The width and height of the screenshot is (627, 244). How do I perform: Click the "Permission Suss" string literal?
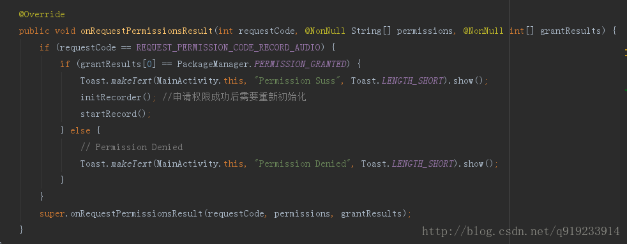coord(299,80)
